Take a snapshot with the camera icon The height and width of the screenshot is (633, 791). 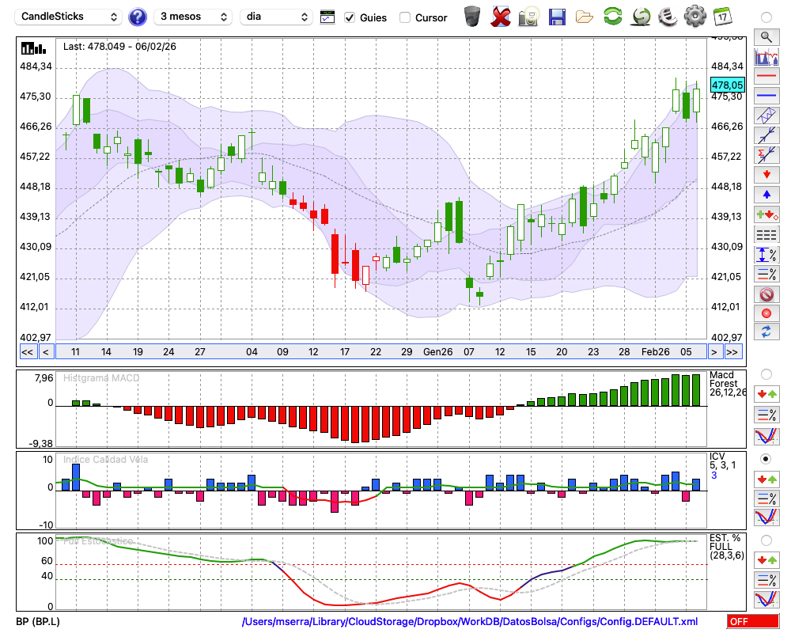point(528,16)
